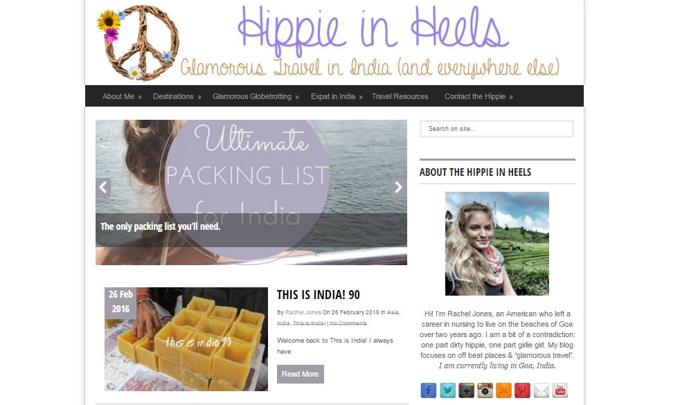Go to previous slide arrow

click(103, 188)
